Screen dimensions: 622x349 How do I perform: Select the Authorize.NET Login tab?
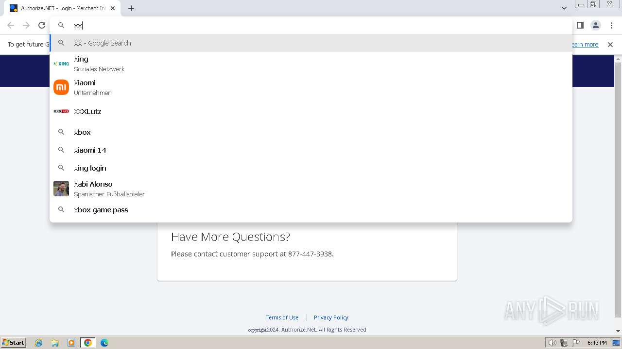click(x=63, y=8)
